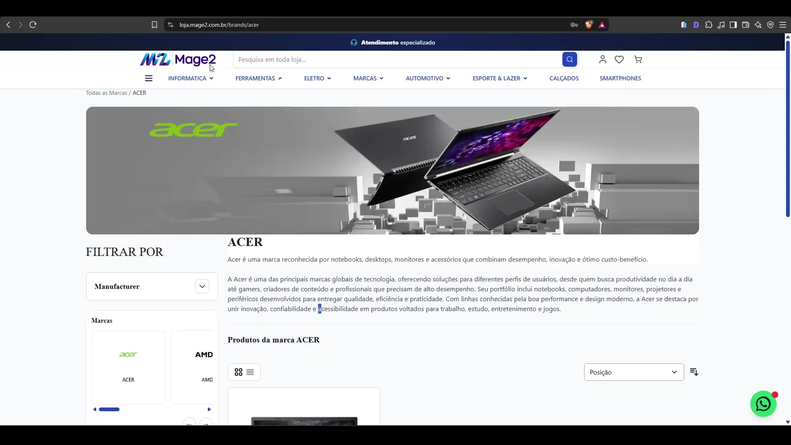Viewport: 791px width, 445px height.
Task: Click the blue search magnifier button
Action: point(570,59)
